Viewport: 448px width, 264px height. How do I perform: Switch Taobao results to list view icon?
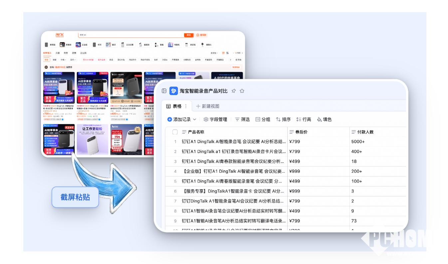tap(228, 53)
